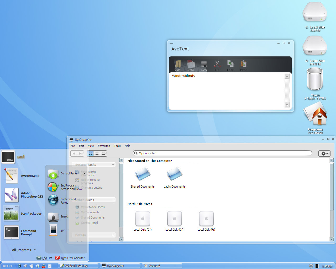Launch Adobe Photoshop CS2 from Start menu
The height and width of the screenshot is (269, 336).
click(24, 195)
